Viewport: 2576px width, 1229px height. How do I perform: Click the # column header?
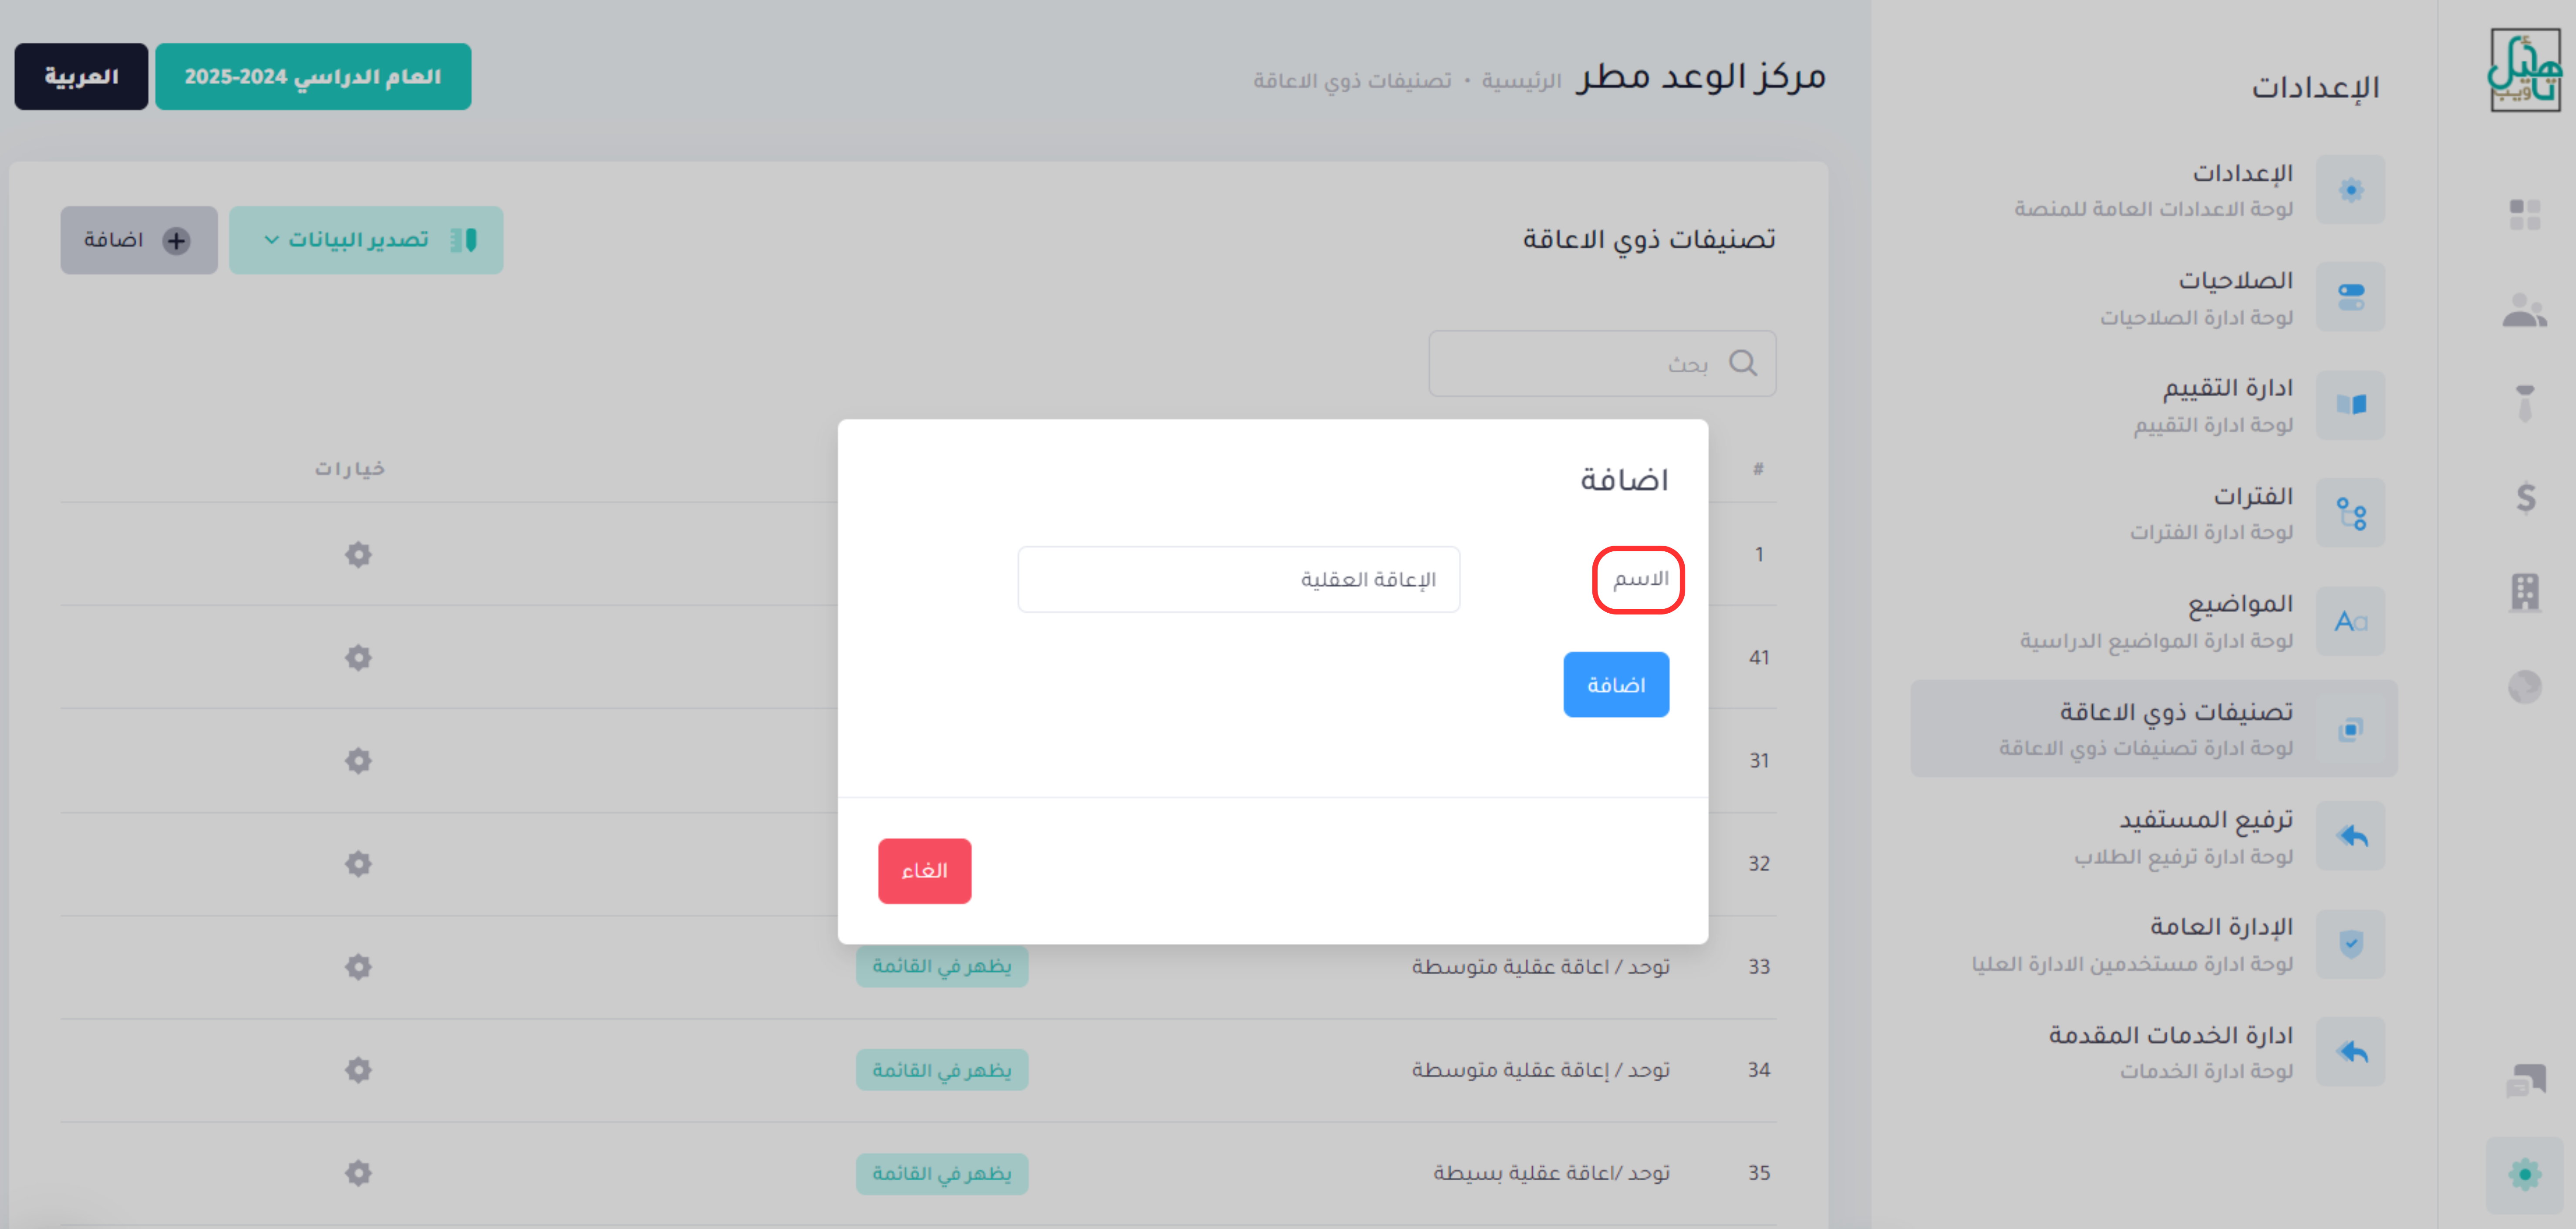pyautogui.click(x=1758, y=469)
